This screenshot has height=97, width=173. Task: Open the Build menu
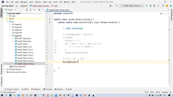45,2
